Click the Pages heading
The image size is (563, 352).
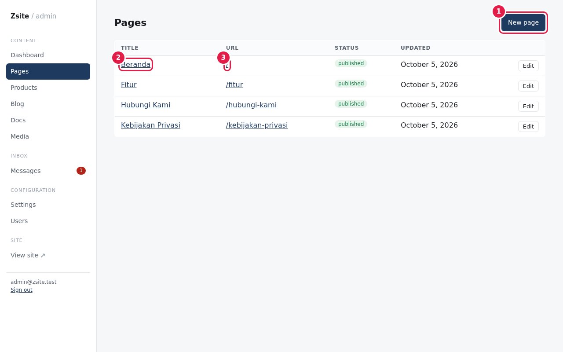point(131,22)
